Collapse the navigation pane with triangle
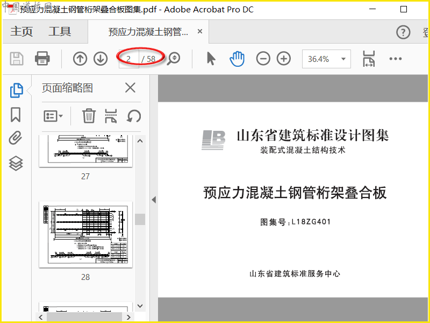 154,200
